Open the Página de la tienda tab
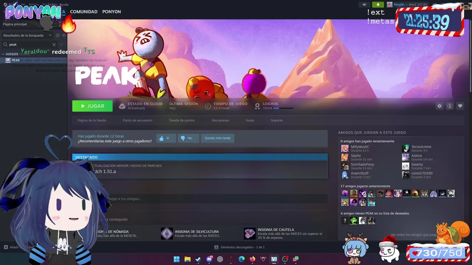 (x=92, y=120)
